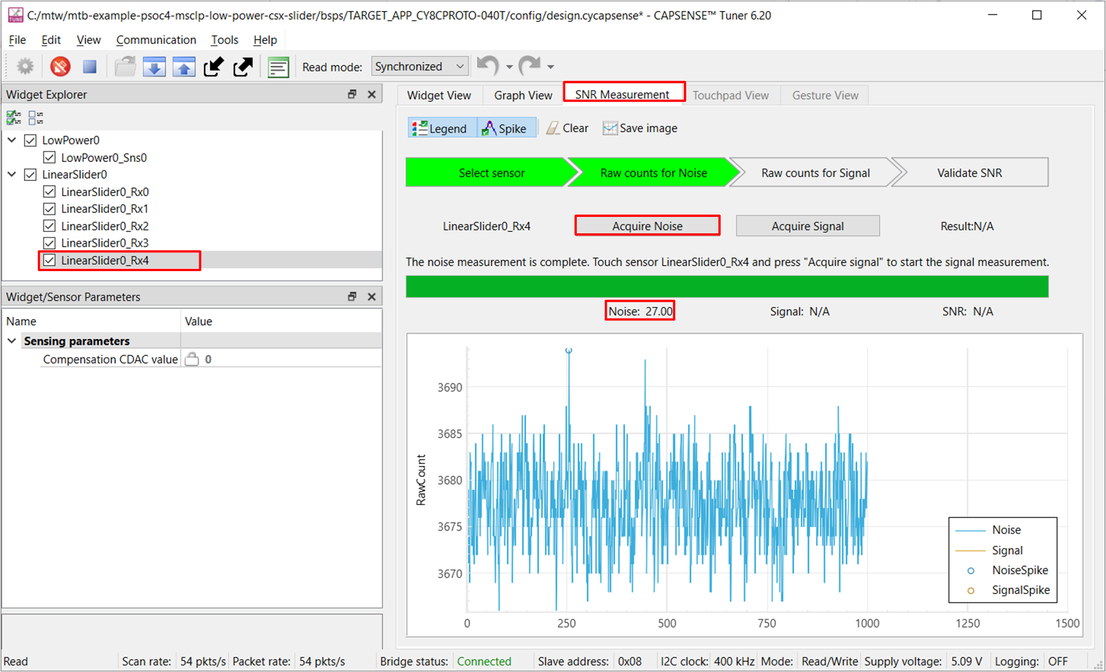Image resolution: width=1106 pixels, height=672 pixels.
Task: Click the Apply to project up-arrow icon
Action: 184,66
